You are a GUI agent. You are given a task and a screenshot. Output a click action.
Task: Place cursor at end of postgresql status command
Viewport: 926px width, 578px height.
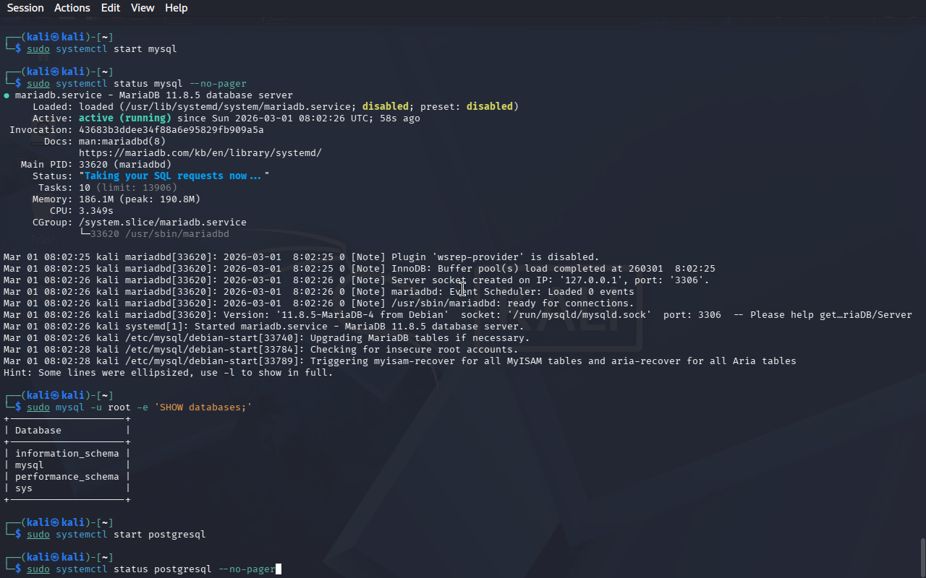(279, 569)
